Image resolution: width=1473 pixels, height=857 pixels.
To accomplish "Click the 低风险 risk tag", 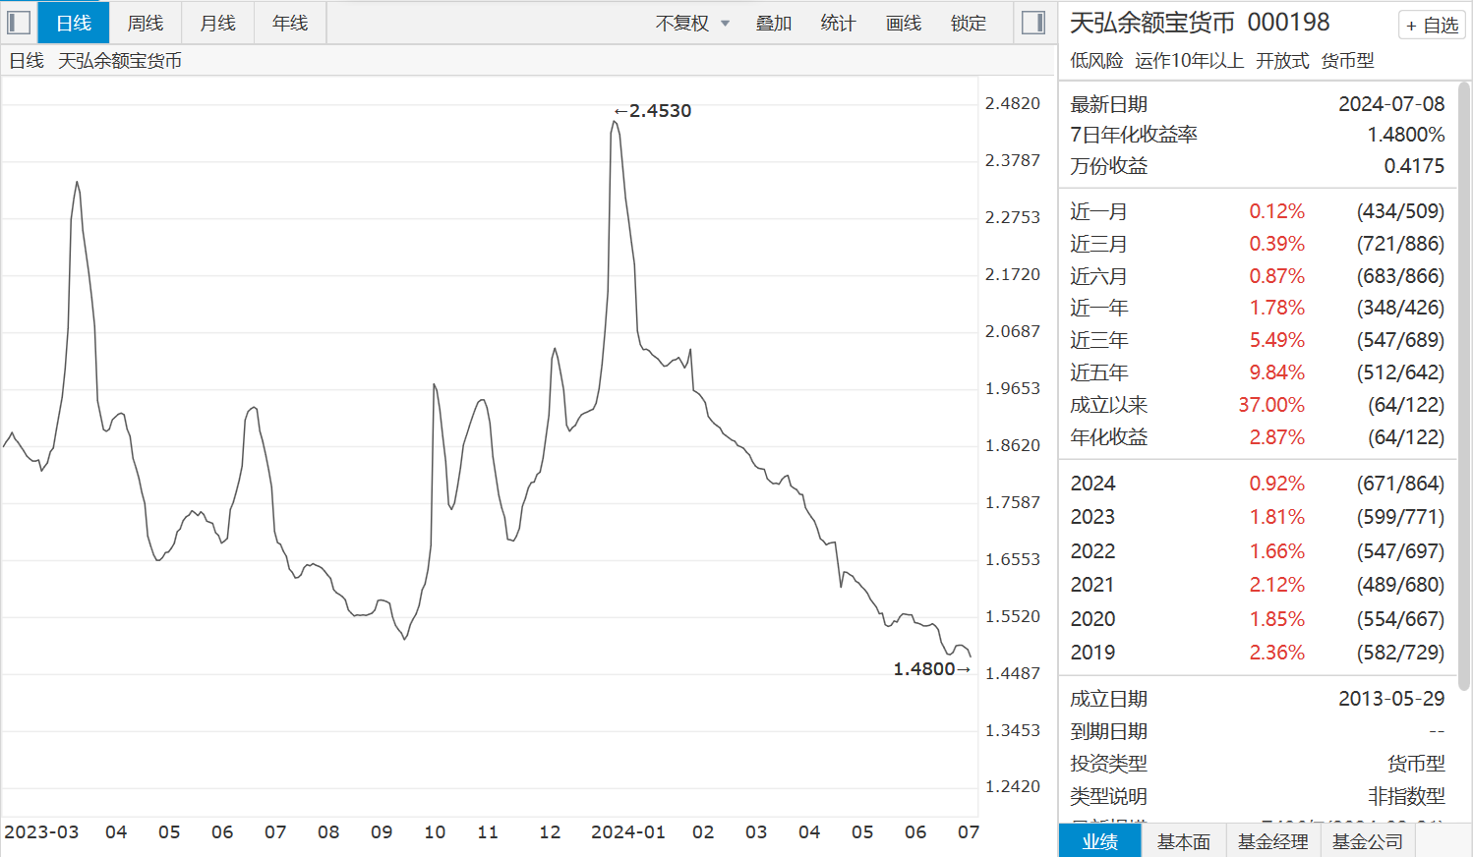I will click(x=1096, y=61).
